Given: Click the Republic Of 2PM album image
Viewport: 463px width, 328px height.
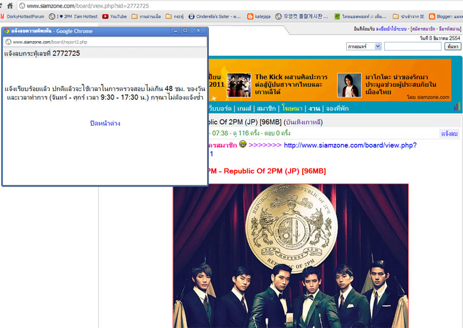Looking at the screenshot, I should point(291,256).
